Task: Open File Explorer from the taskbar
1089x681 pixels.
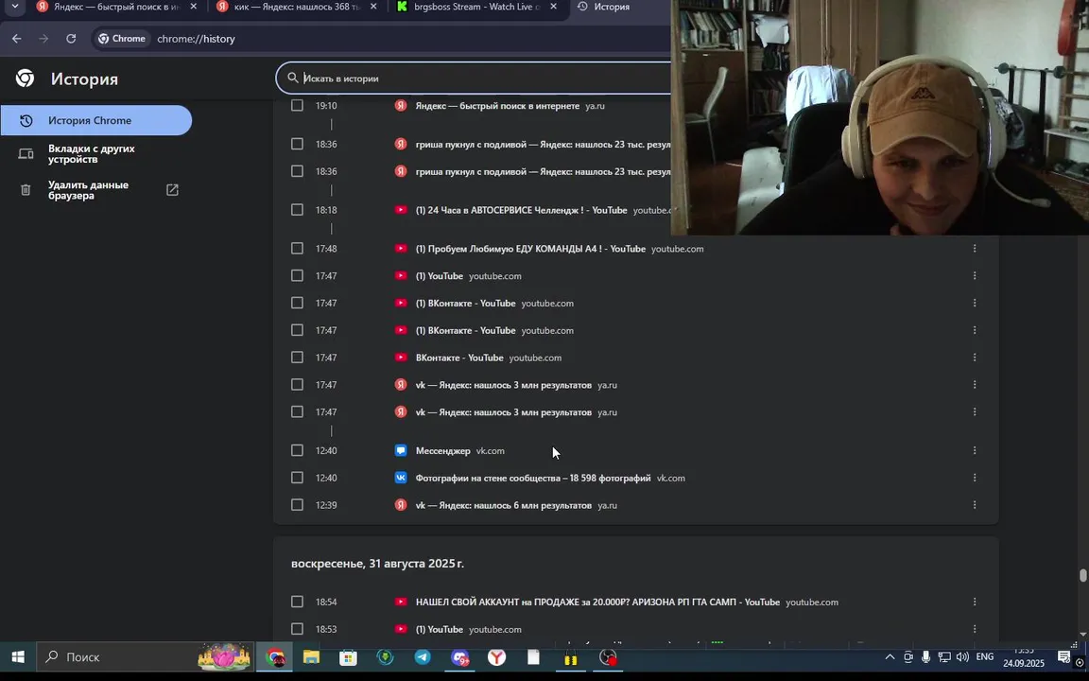Action: coord(311,657)
